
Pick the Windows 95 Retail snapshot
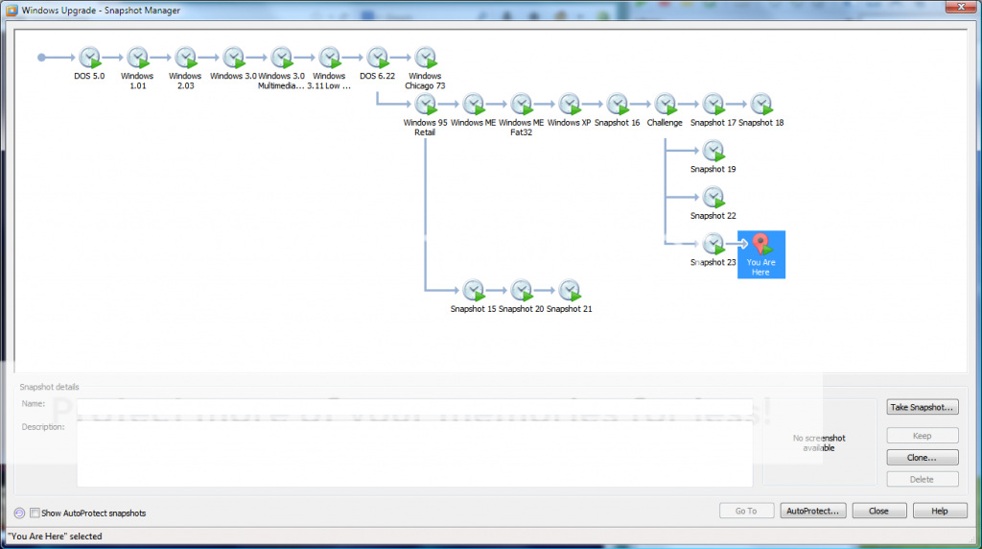point(425,104)
